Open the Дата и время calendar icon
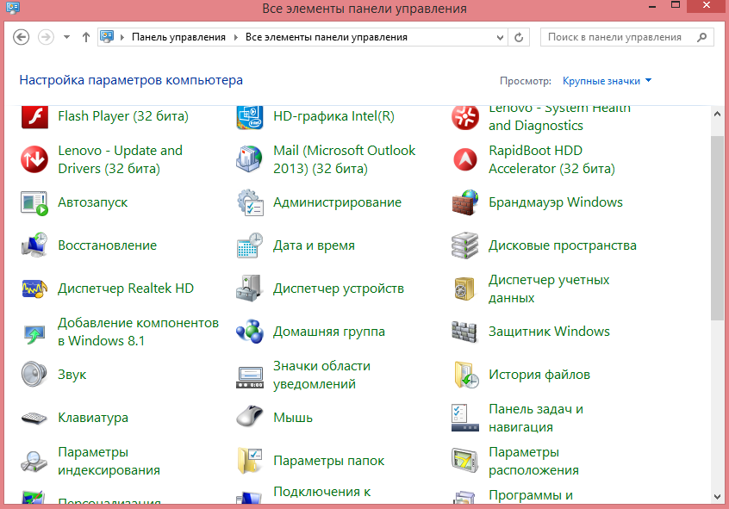729x509 pixels. coord(250,245)
